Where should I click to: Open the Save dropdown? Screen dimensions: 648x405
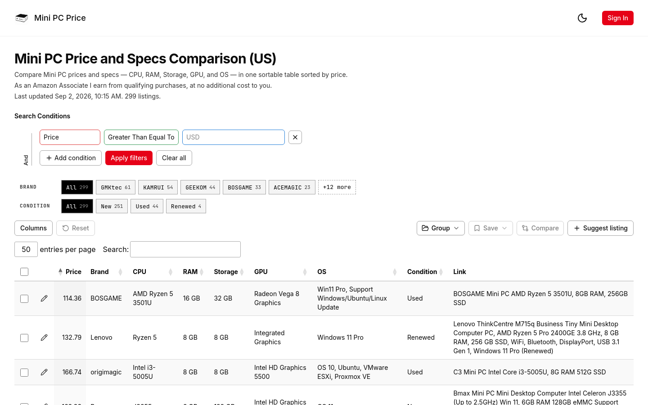[490, 228]
